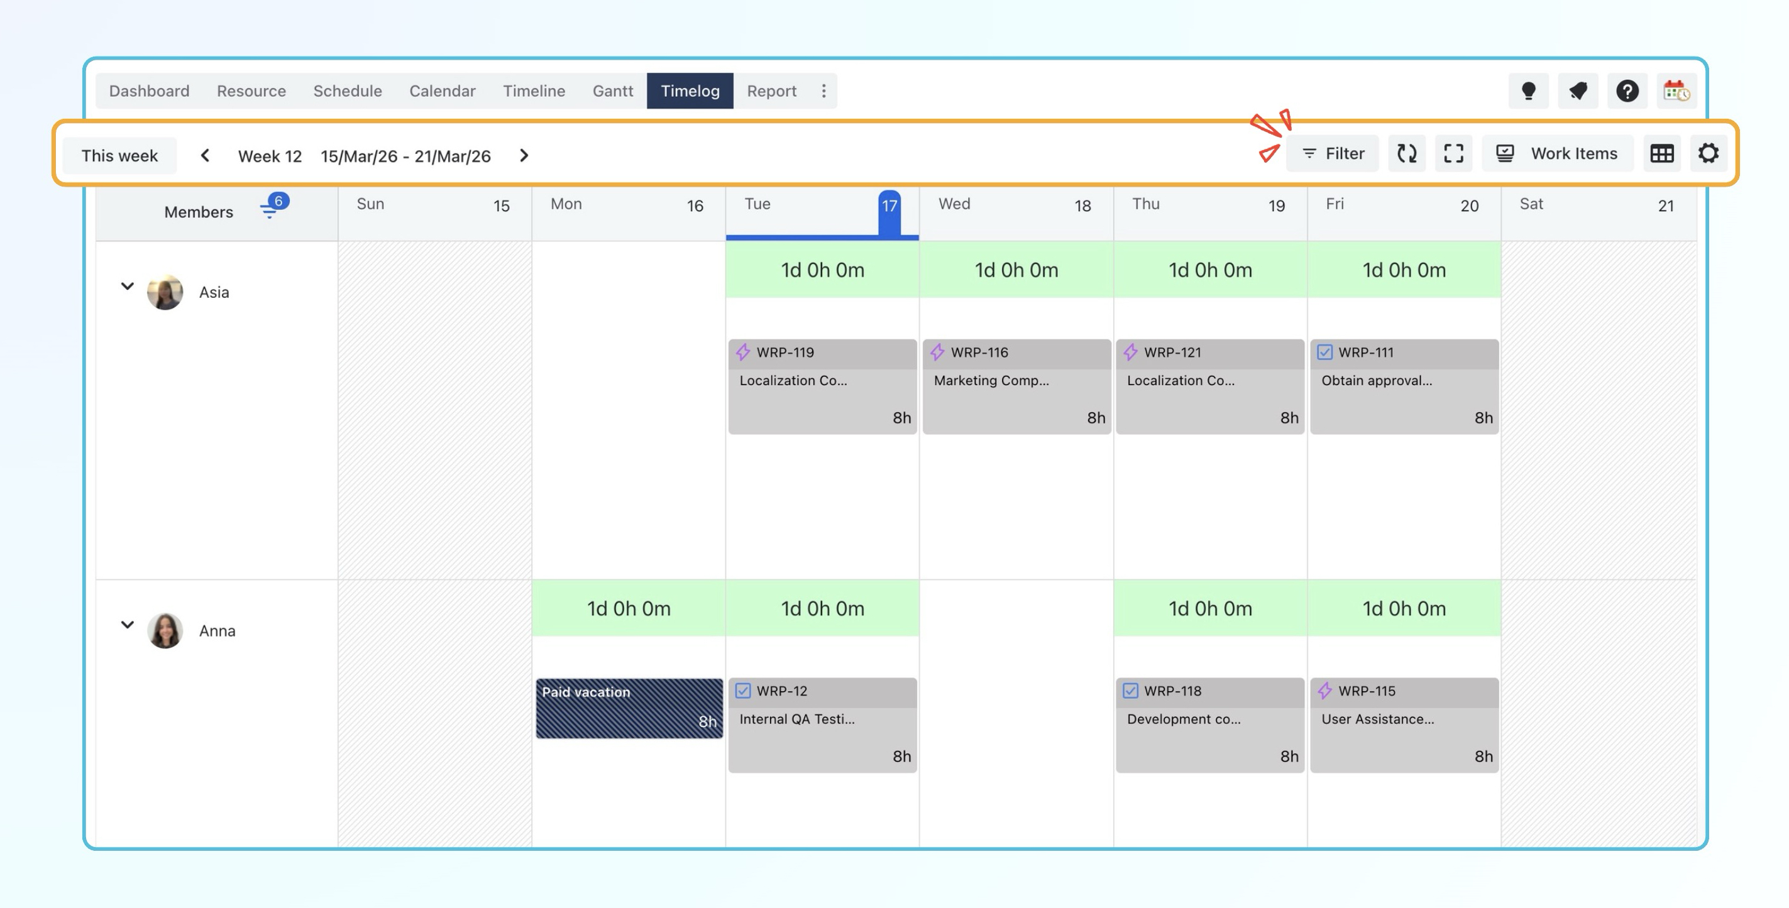Click the WRP-118 task checkbox icon
Viewport: 1789px width, 908px height.
1130,691
